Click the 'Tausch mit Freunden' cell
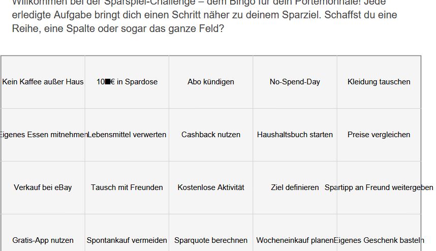This screenshot has width=436, height=251. click(x=127, y=187)
